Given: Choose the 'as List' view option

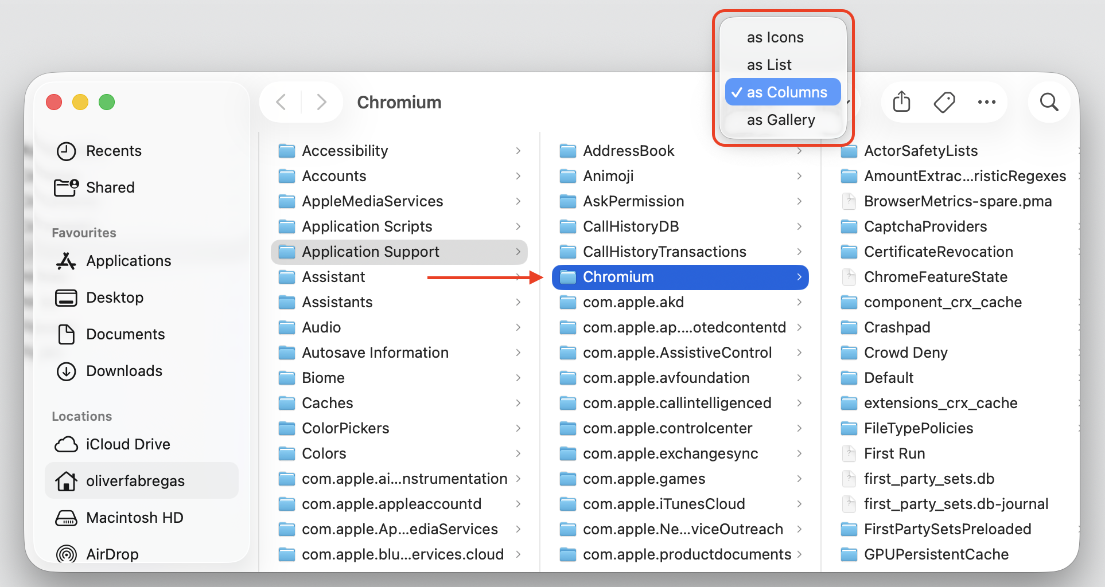Looking at the screenshot, I should [x=783, y=65].
